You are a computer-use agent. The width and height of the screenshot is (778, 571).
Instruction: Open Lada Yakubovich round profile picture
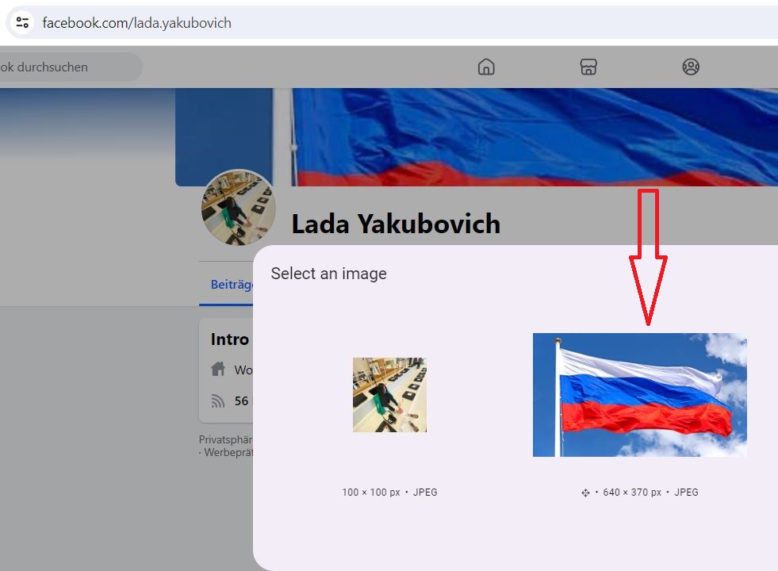[238, 208]
